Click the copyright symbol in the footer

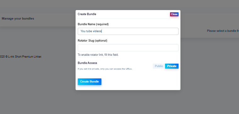pos(6,57)
